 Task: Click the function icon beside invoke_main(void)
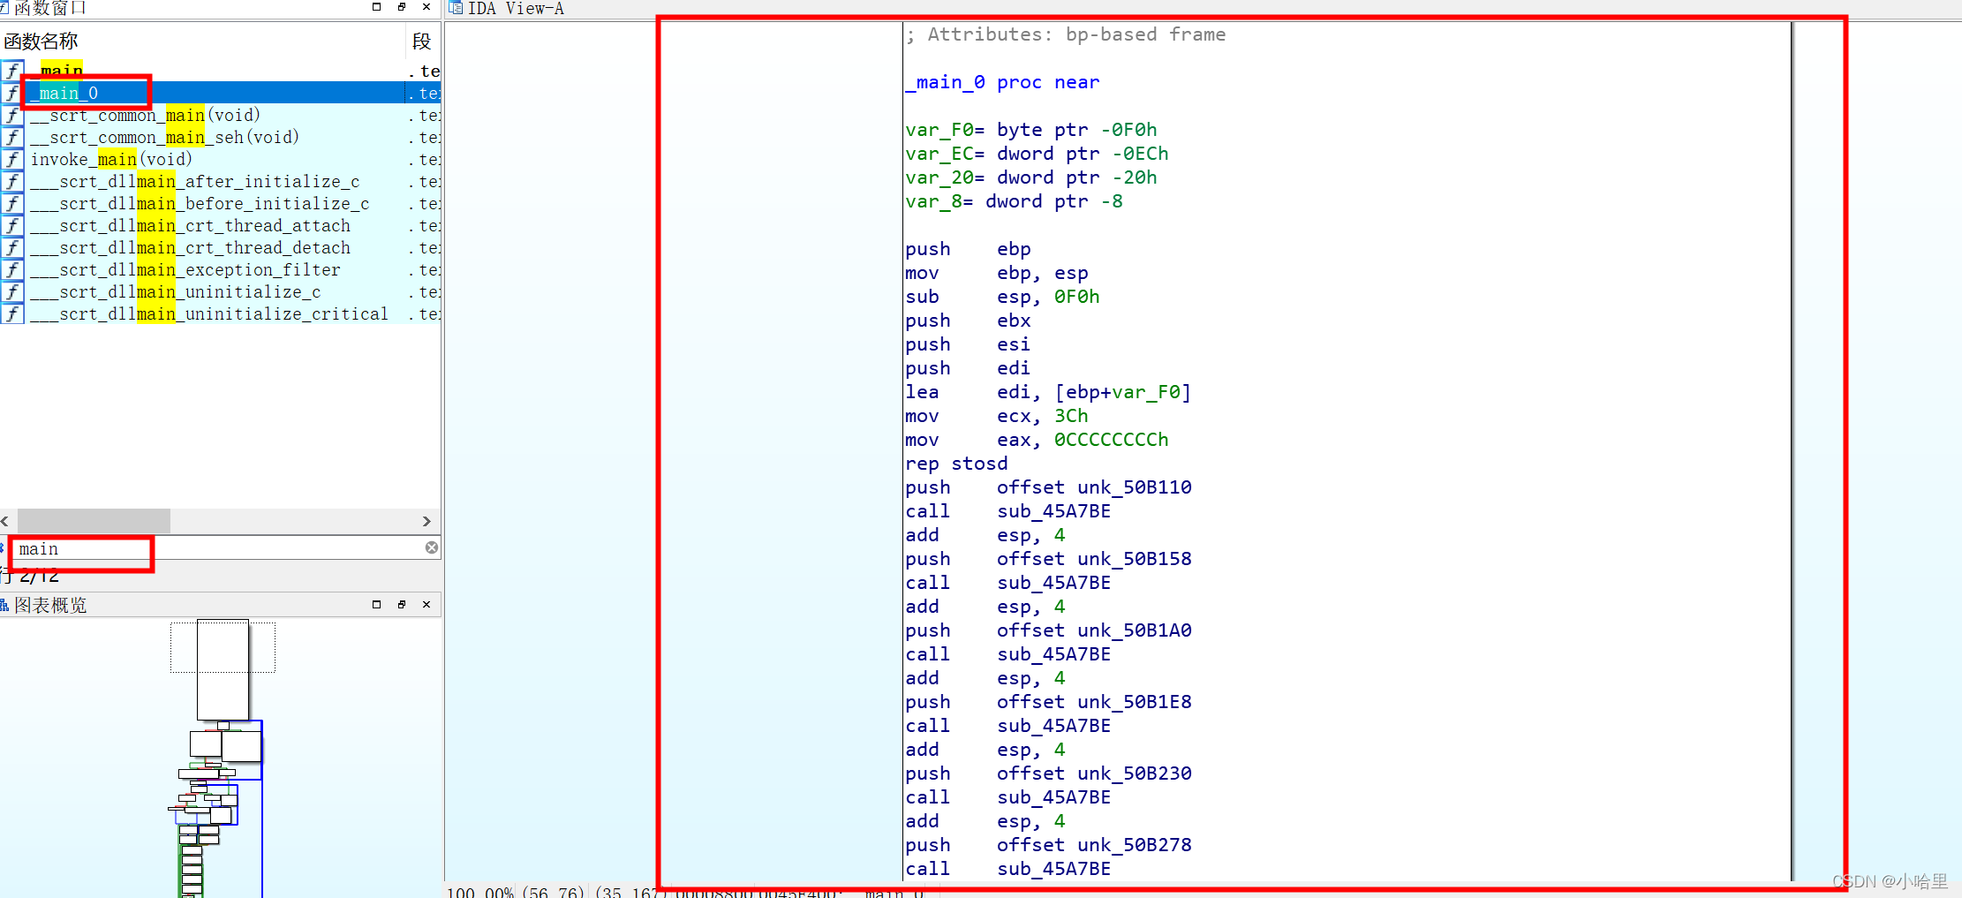pos(12,159)
